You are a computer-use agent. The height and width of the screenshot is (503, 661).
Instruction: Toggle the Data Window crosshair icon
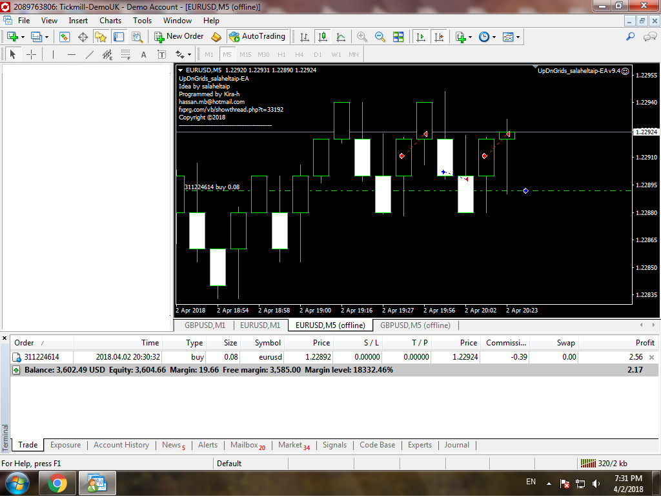[x=83, y=37]
